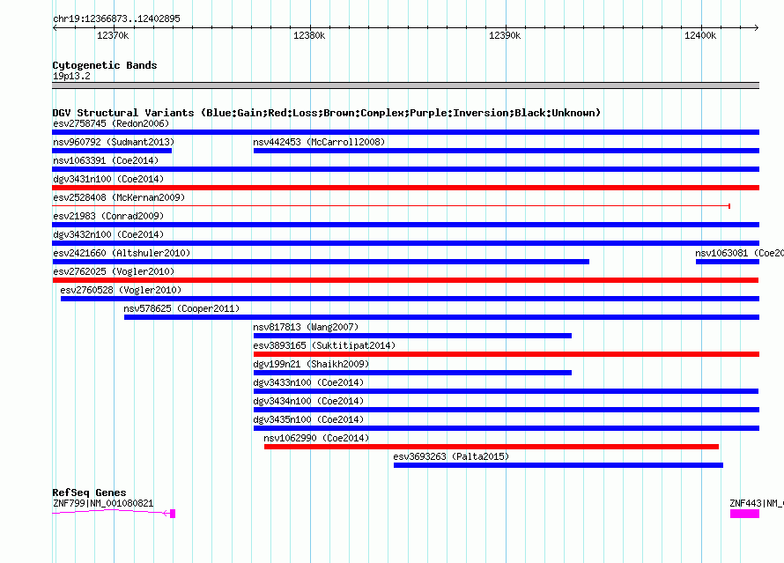This screenshot has height=563, width=784.
Task: Click the nsv817813 blue gain bar
Action: [x=412, y=336]
